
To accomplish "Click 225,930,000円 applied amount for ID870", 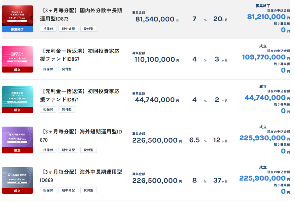I will [264, 138].
